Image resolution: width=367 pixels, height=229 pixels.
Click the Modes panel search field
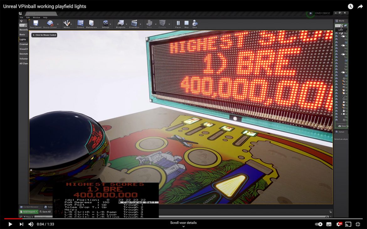point(24,25)
